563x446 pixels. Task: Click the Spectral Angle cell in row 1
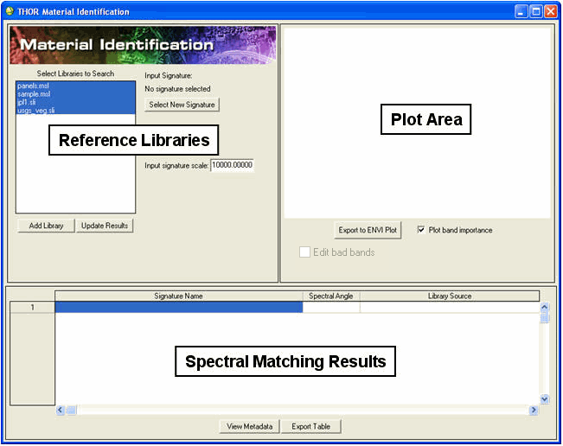pos(331,307)
